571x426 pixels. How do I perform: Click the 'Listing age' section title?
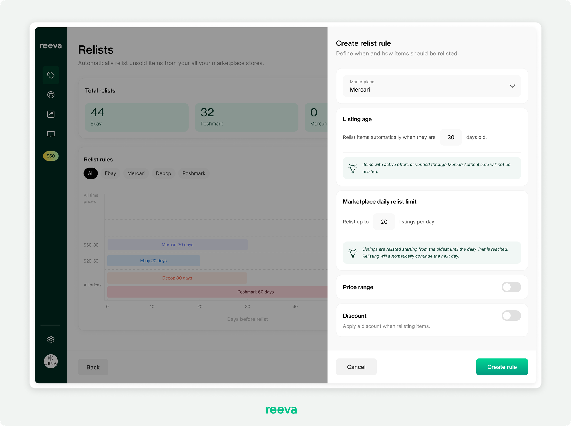(x=357, y=119)
